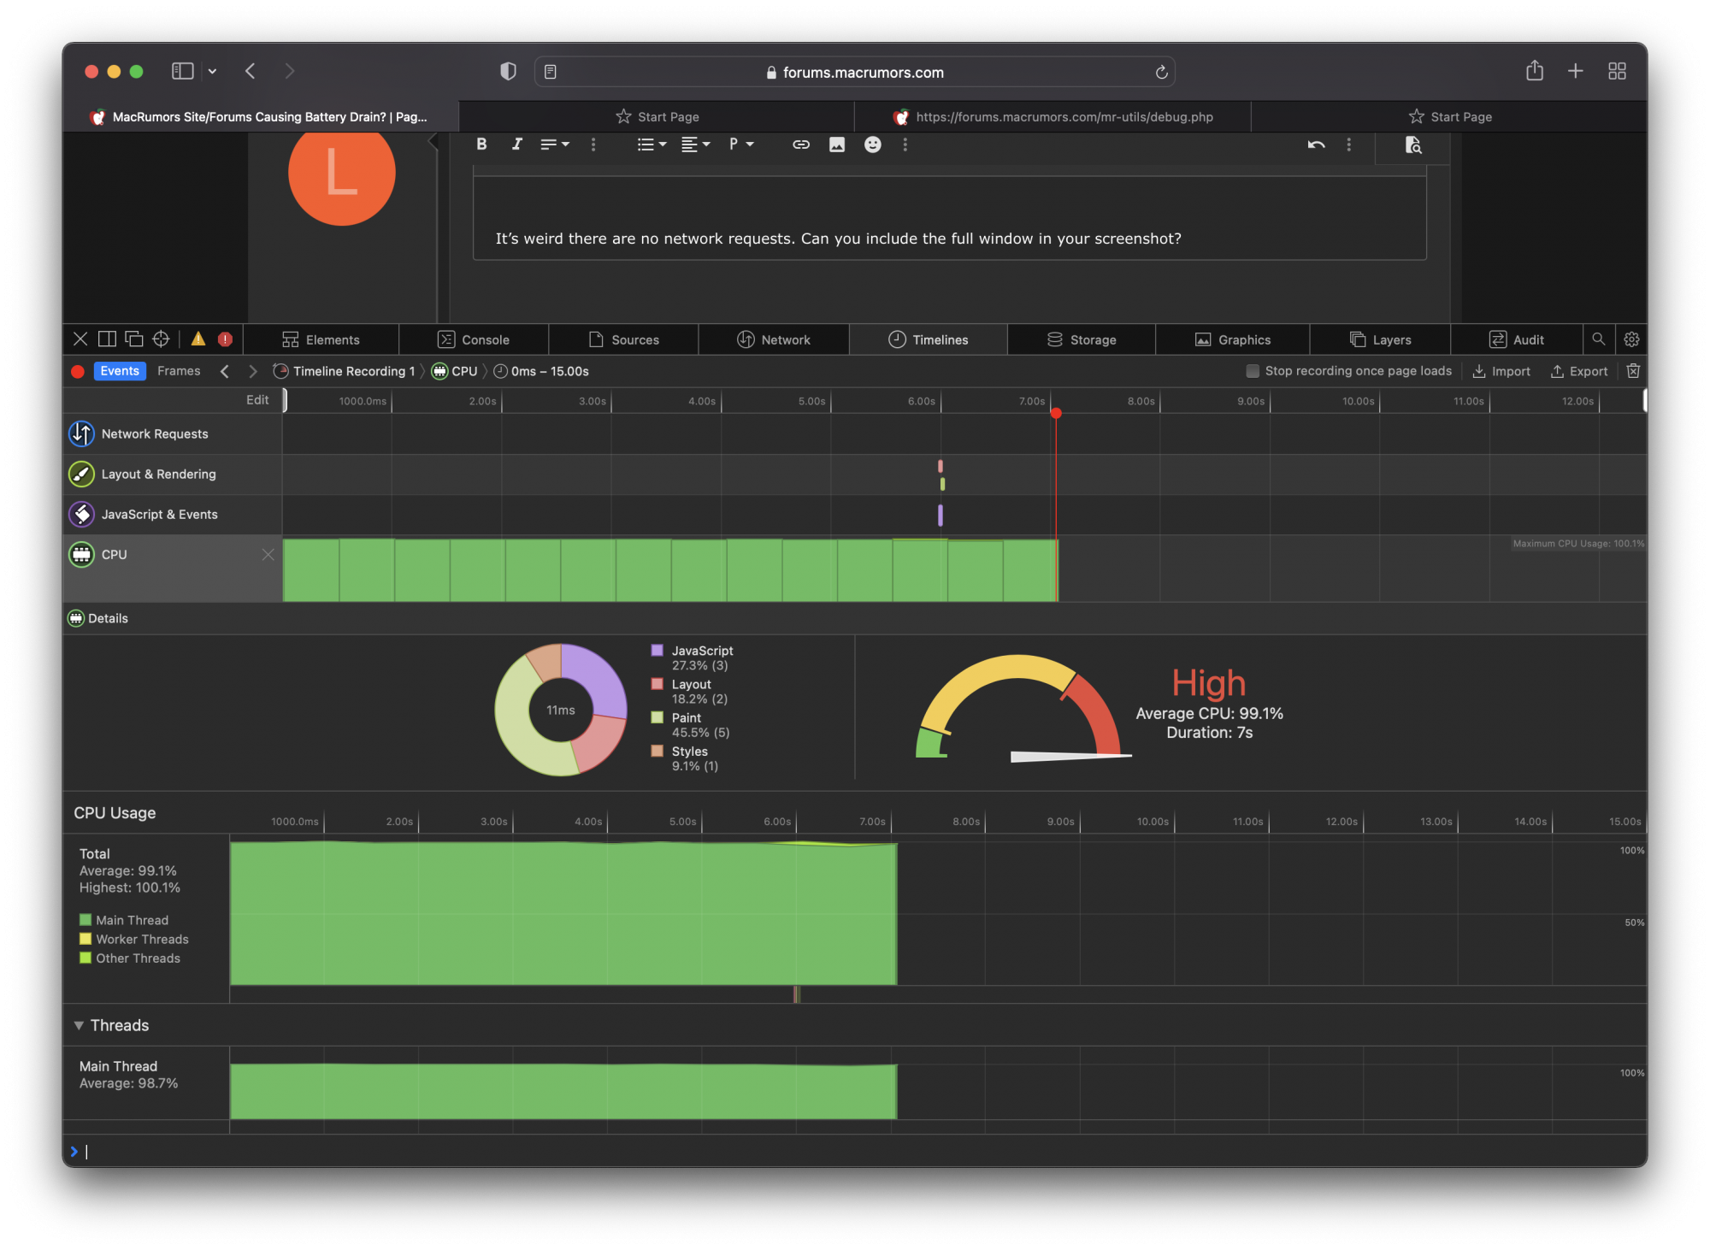Viewport: 1710px width, 1250px height.
Task: Click the inspector element picker crosshair icon
Action: tap(161, 339)
